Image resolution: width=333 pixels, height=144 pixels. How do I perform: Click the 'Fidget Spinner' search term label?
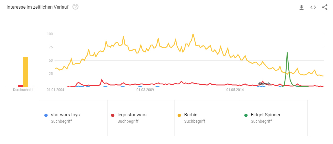point(266,115)
